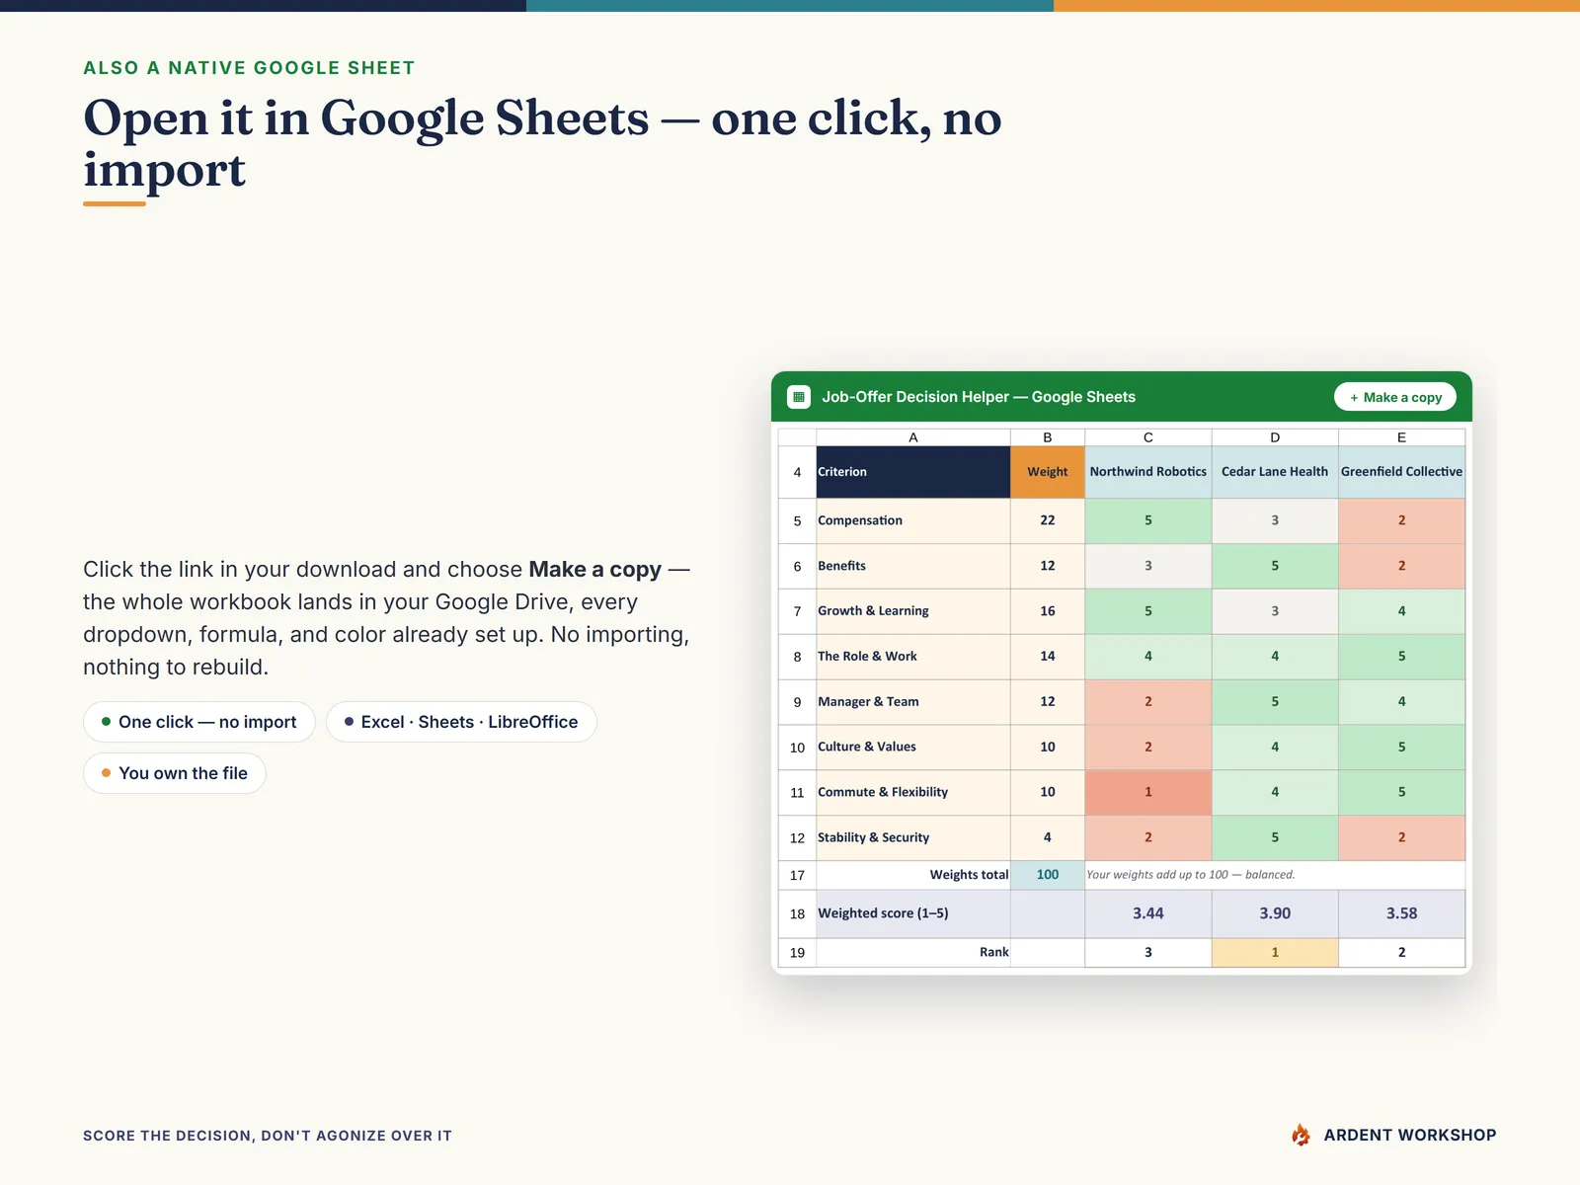Image resolution: width=1580 pixels, height=1185 pixels.
Task: Select Northwind's weighted score '3.44'
Action: (x=1148, y=913)
